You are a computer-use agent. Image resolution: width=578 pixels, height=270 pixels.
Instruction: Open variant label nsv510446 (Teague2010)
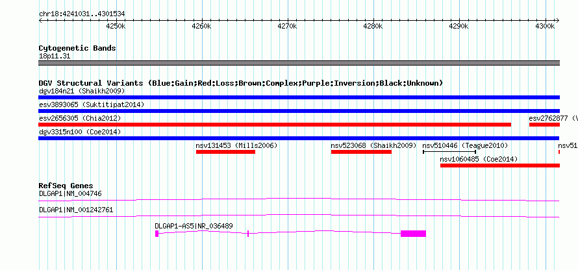pos(465,145)
